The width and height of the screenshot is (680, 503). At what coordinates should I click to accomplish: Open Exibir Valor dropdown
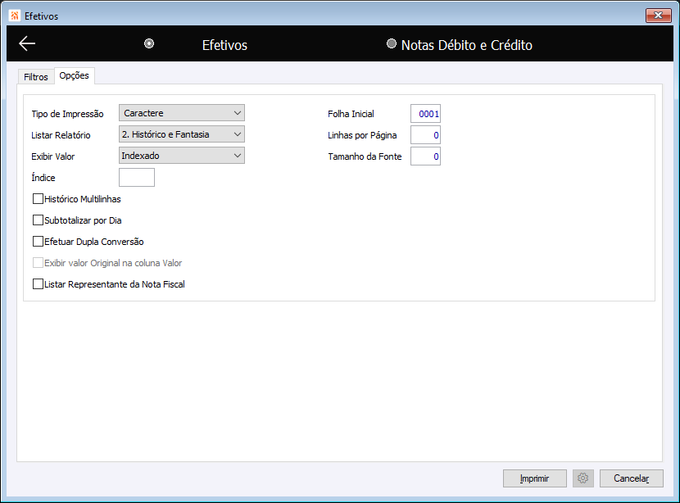click(182, 155)
